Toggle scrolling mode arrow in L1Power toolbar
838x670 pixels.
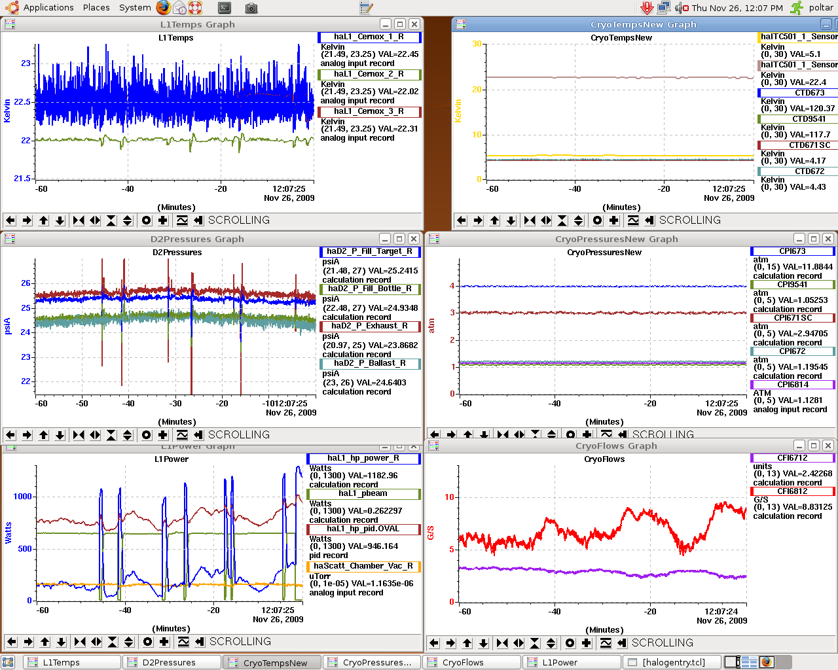200,642
